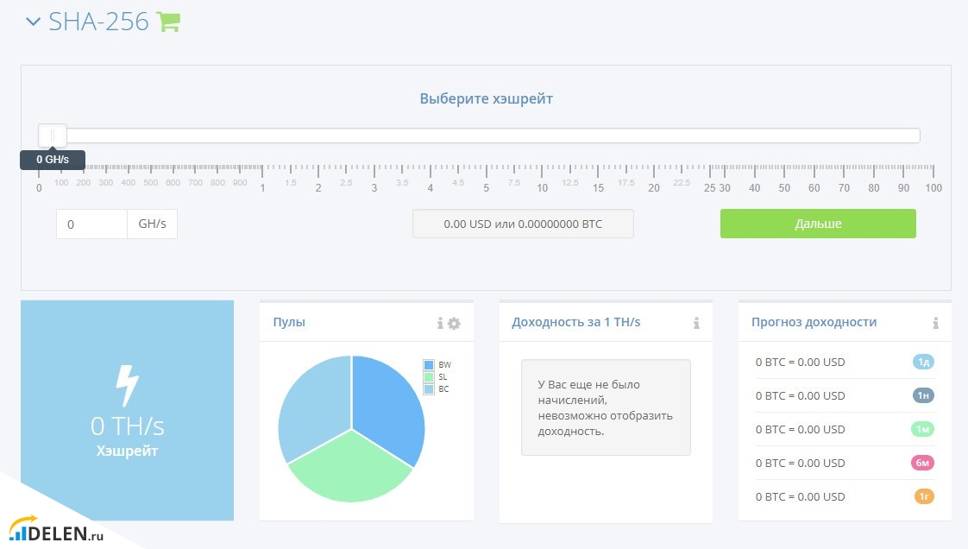
Task: Focus the hashrate value input field
Action: [x=91, y=224]
